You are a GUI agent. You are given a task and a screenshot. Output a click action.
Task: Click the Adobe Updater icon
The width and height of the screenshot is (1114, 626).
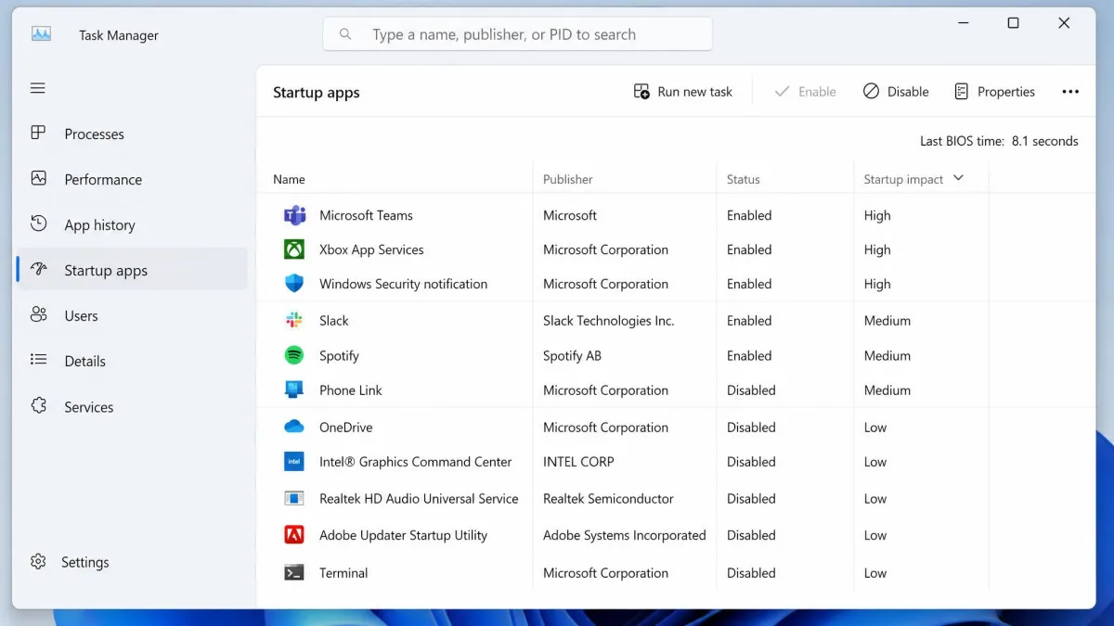click(294, 534)
